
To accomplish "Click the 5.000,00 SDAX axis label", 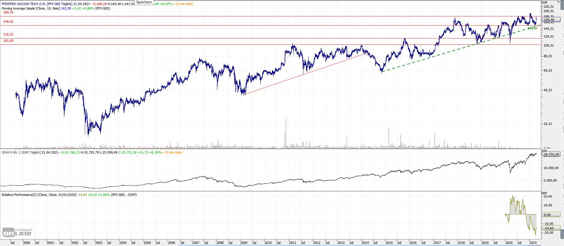I will pos(550,180).
